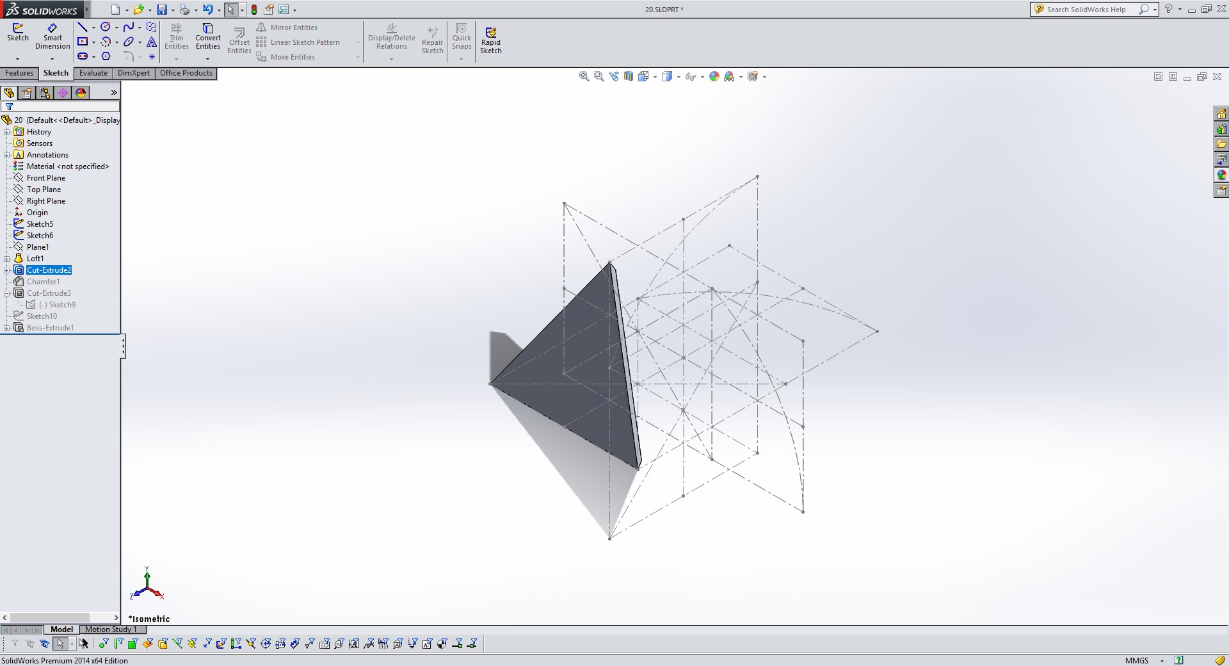Switch to the DimXpert tab
The image size is (1229, 666).
click(x=134, y=73)
